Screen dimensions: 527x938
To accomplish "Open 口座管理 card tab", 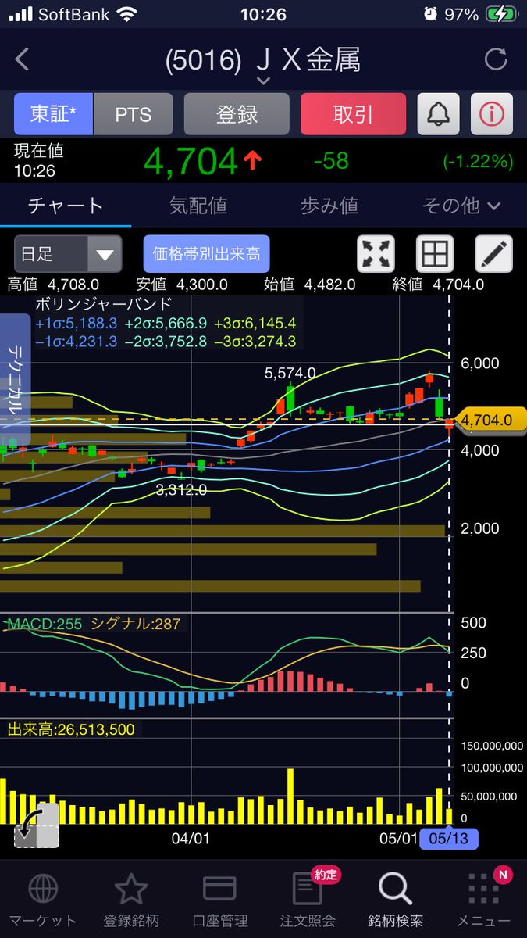I will (x=219, y=900).
